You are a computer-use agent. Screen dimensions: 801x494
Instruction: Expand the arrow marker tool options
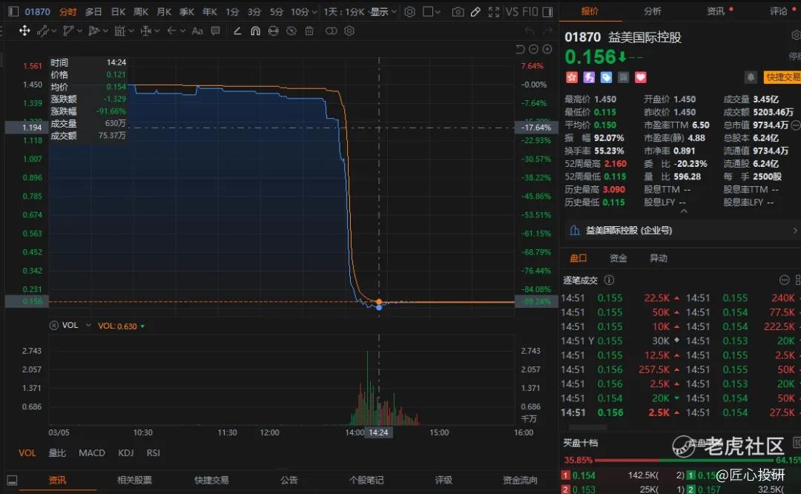(182, 30)
